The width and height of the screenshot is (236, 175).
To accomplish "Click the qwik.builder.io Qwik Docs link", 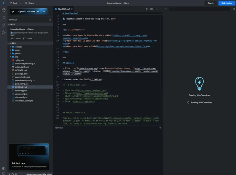I will tap(92, 91).
